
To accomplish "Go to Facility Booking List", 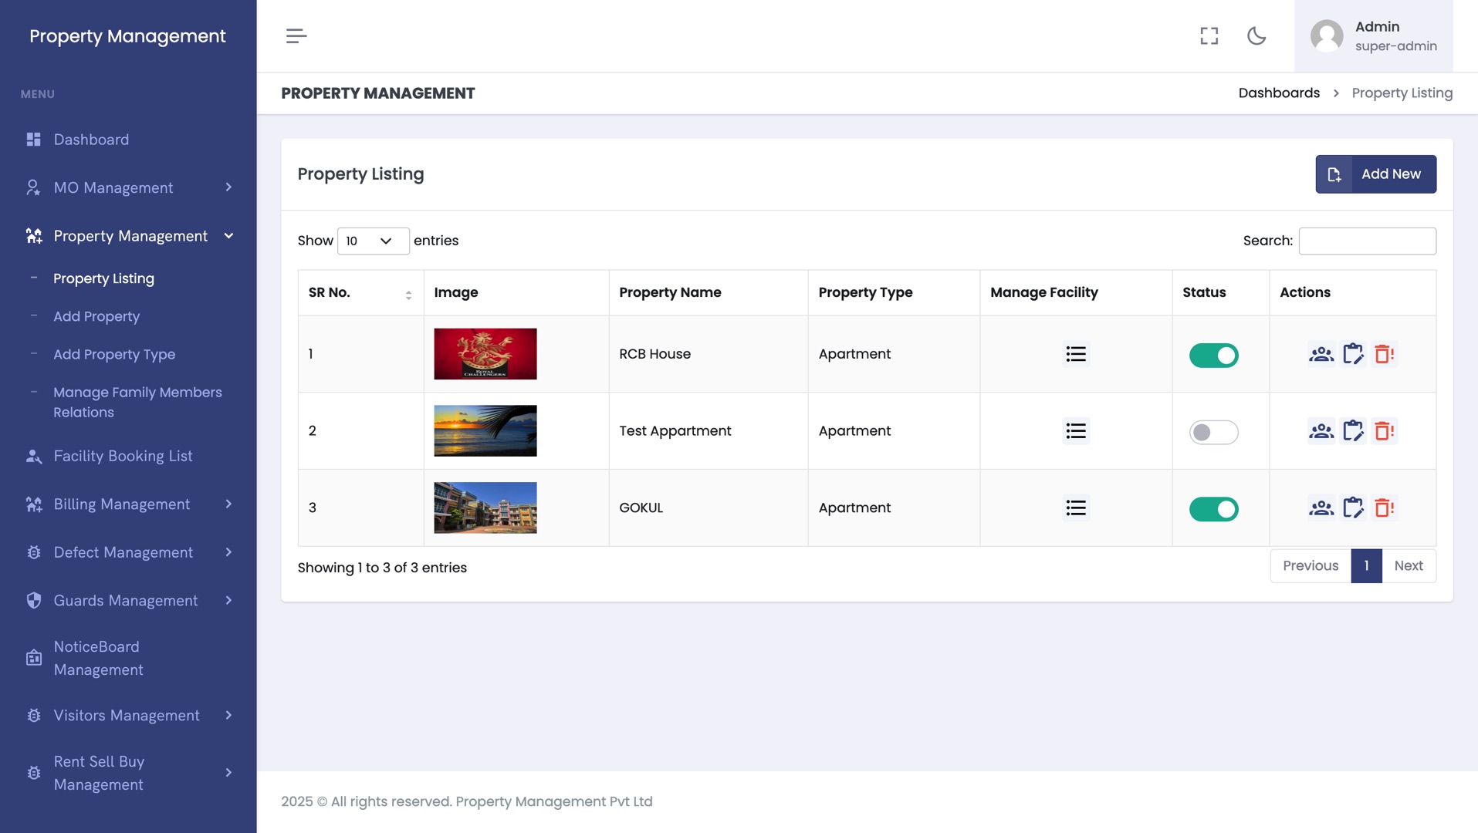I will (x=123, y=457).
